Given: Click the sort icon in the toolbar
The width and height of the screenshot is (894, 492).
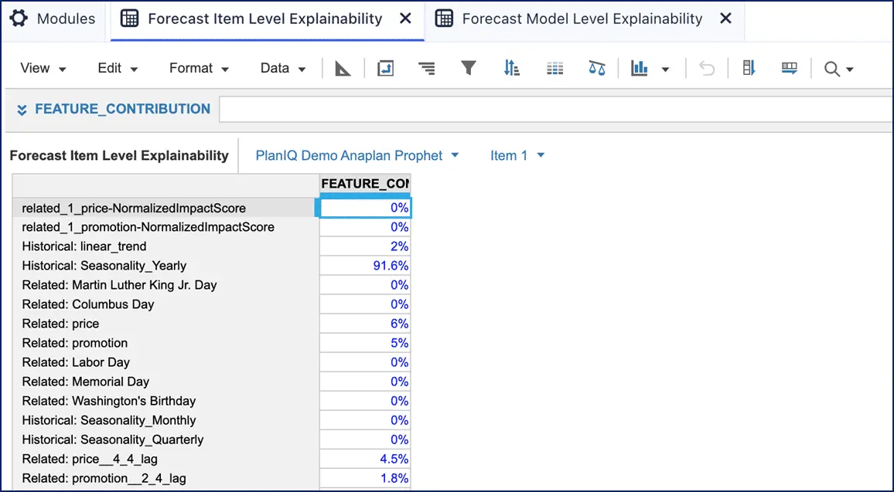Looking at the screenshot, I should click(x=511, y=68).
